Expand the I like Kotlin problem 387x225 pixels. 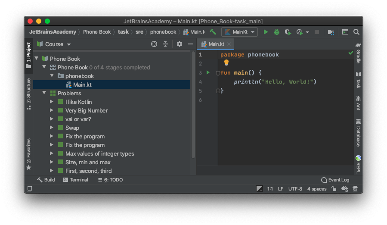click(x=52, y=102)
